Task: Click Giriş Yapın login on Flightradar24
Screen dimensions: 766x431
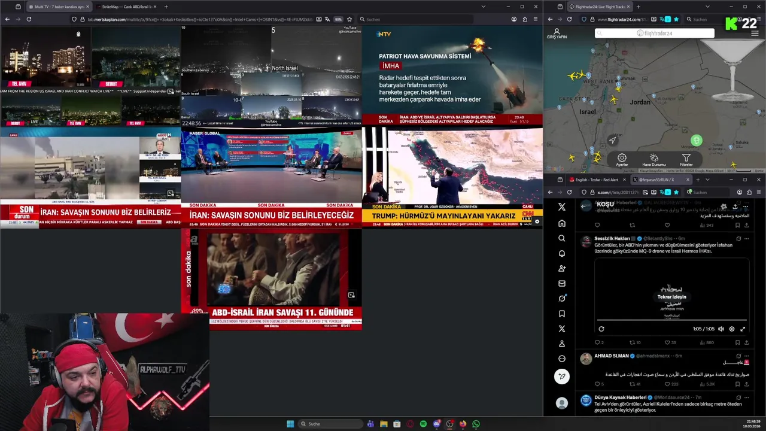Action: point(557,34)
